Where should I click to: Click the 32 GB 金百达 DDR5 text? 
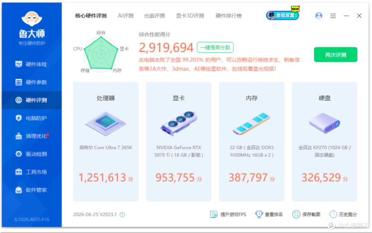click(251, 151)
